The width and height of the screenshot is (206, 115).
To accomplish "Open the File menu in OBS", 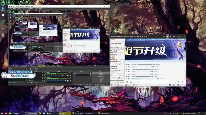I will pyautogui.click(x=10, y=8).
